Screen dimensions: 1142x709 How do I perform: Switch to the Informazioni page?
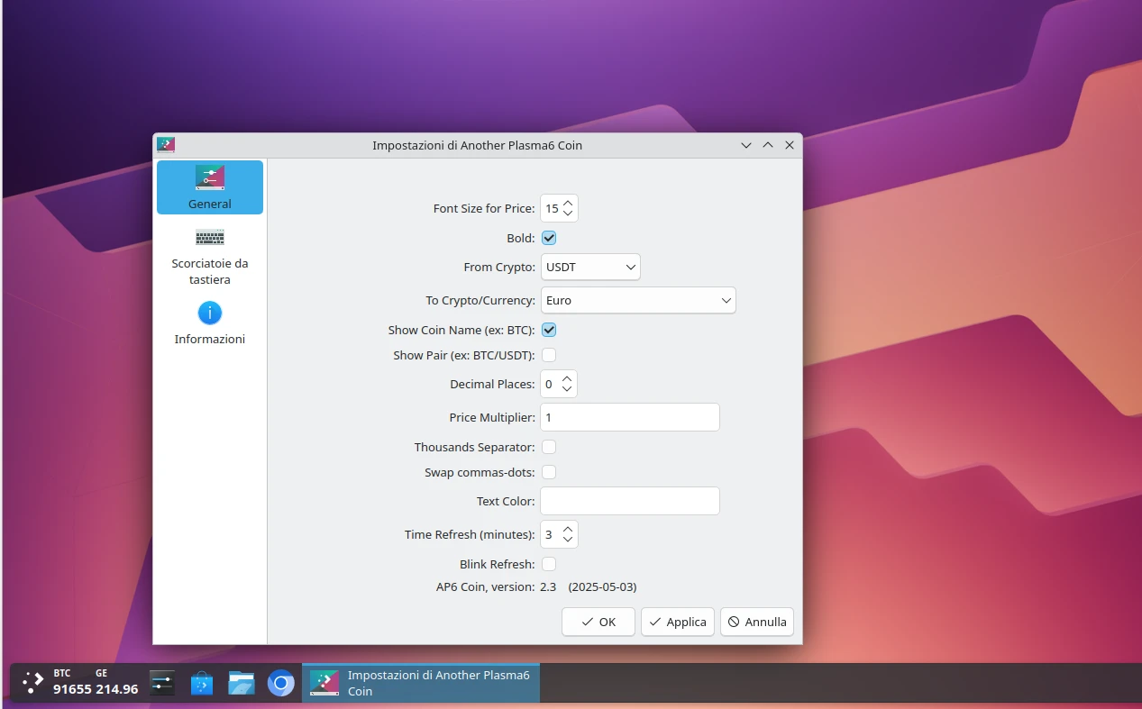209,340
